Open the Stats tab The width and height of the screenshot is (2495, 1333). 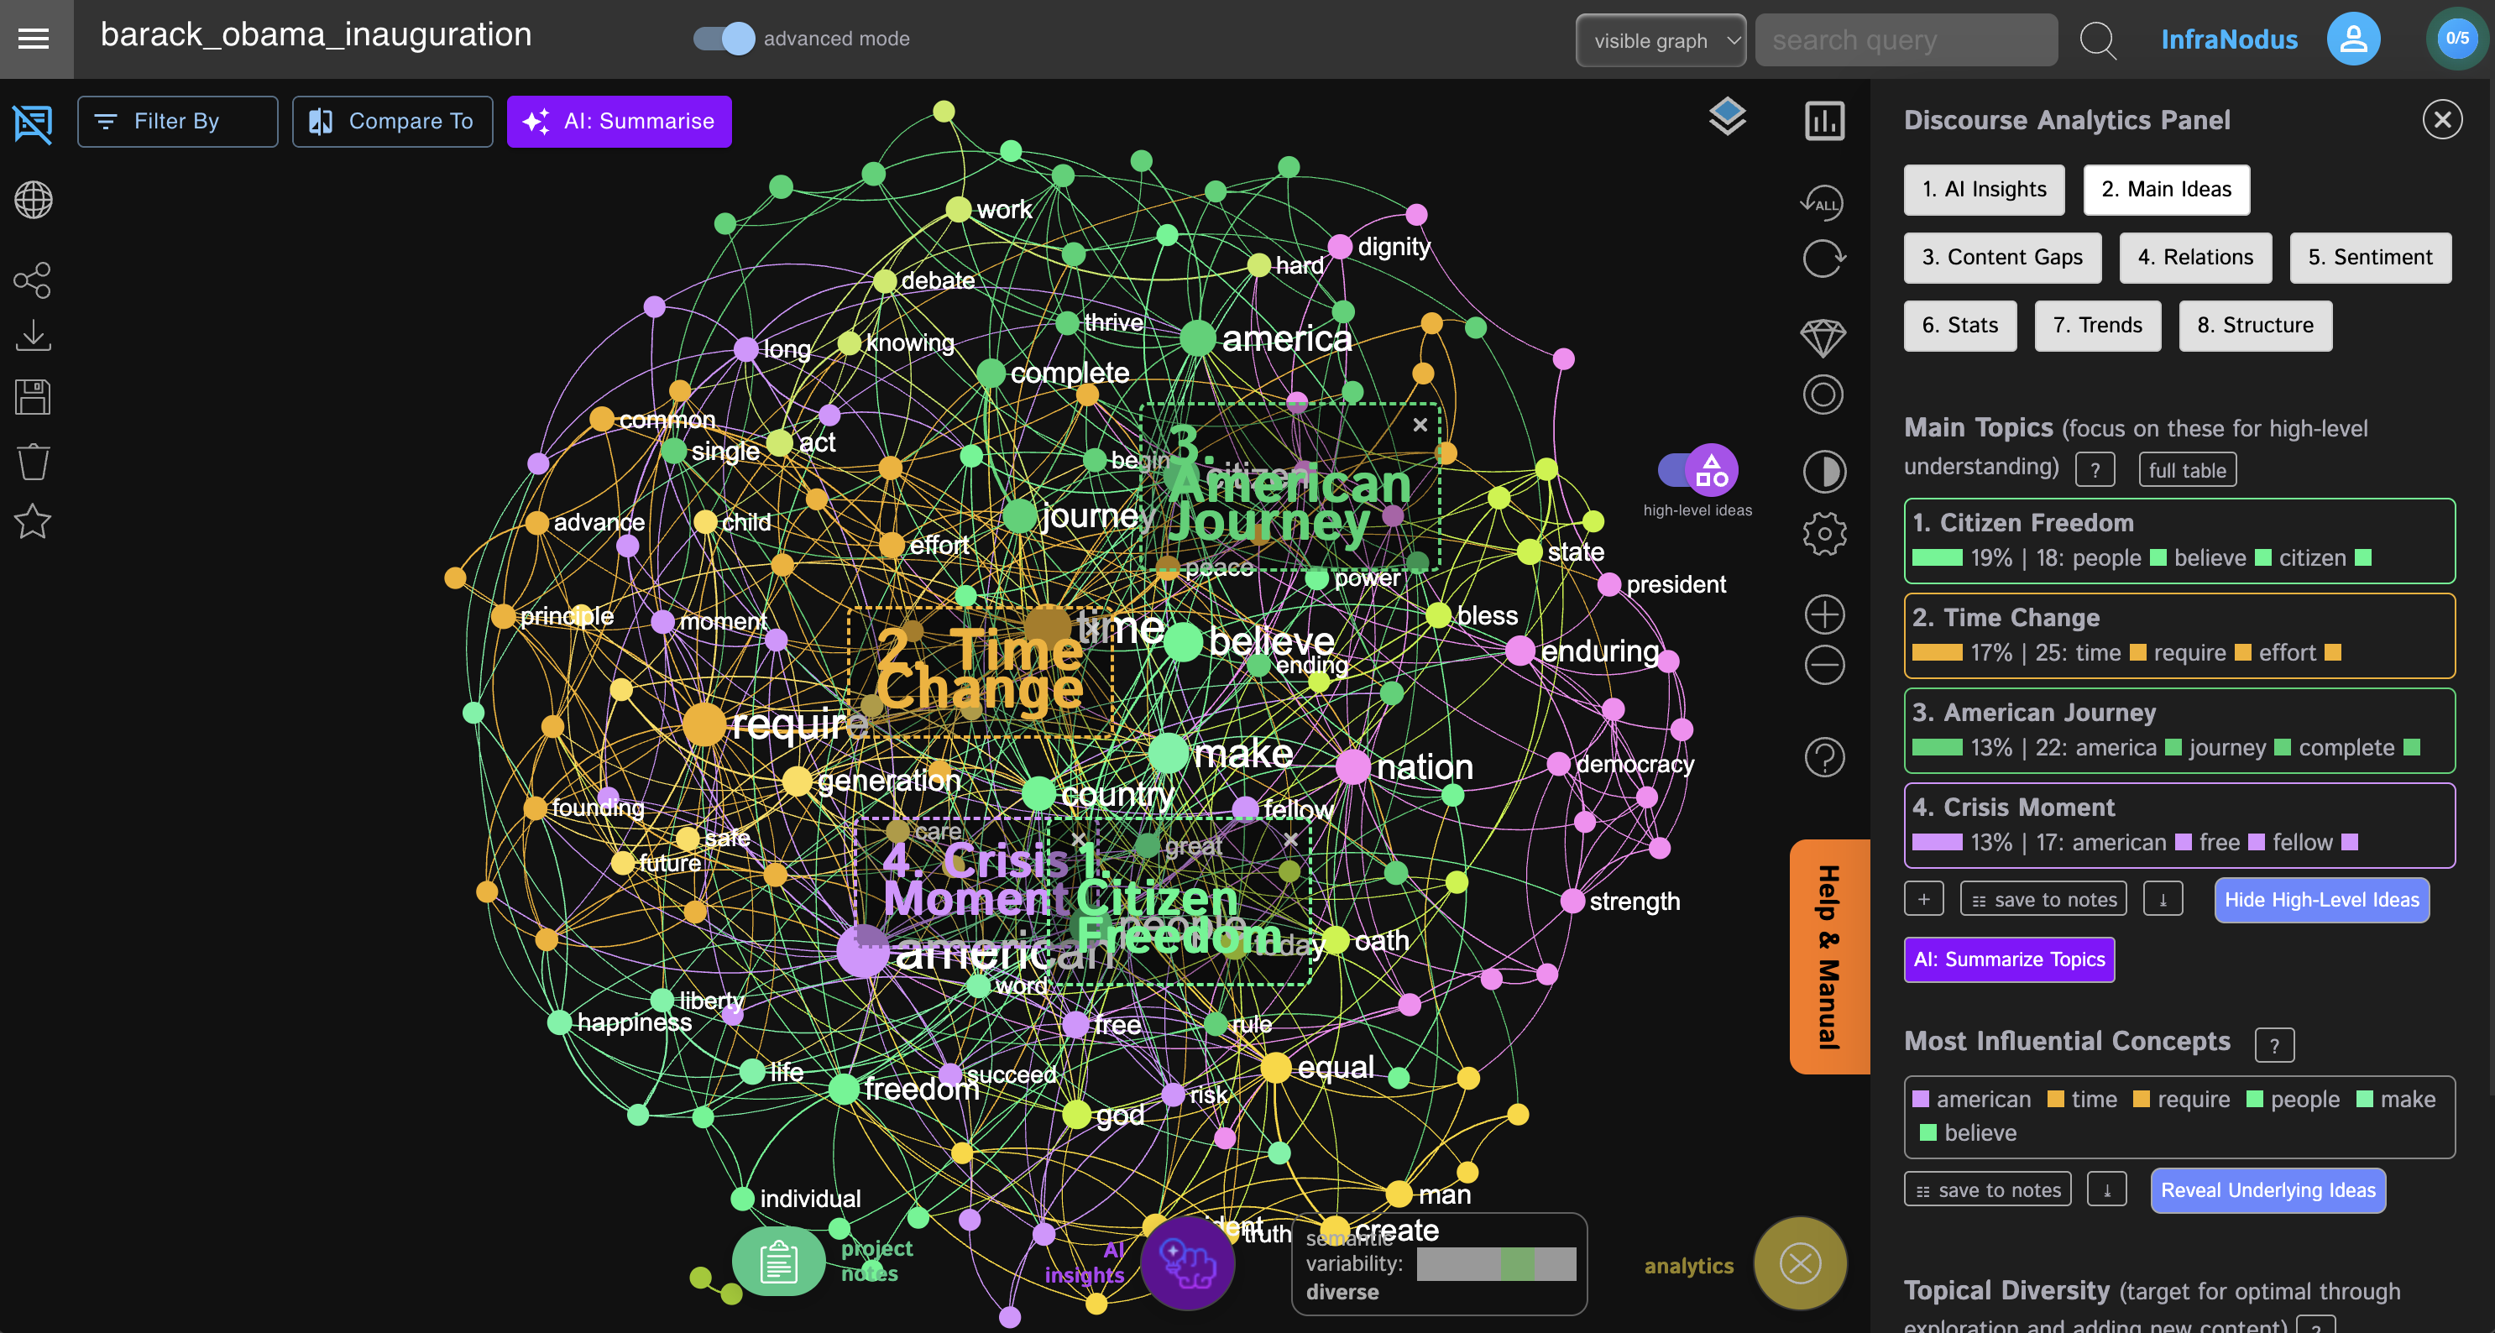click(1959, 326)
